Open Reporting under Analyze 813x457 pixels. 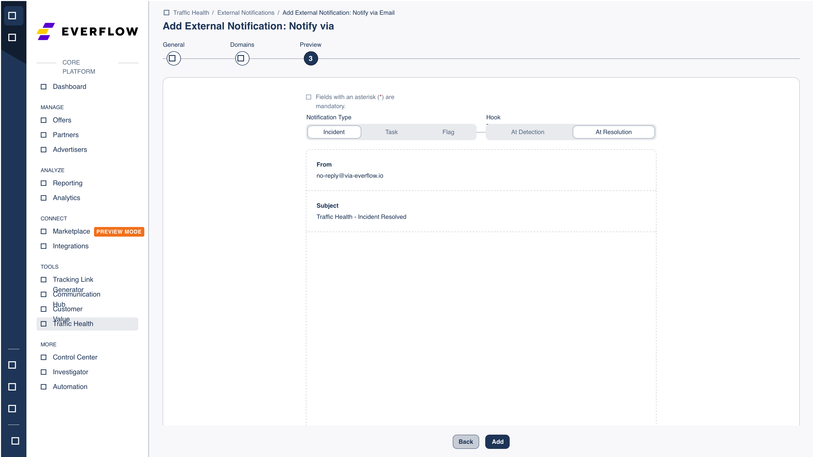point(87,183)
